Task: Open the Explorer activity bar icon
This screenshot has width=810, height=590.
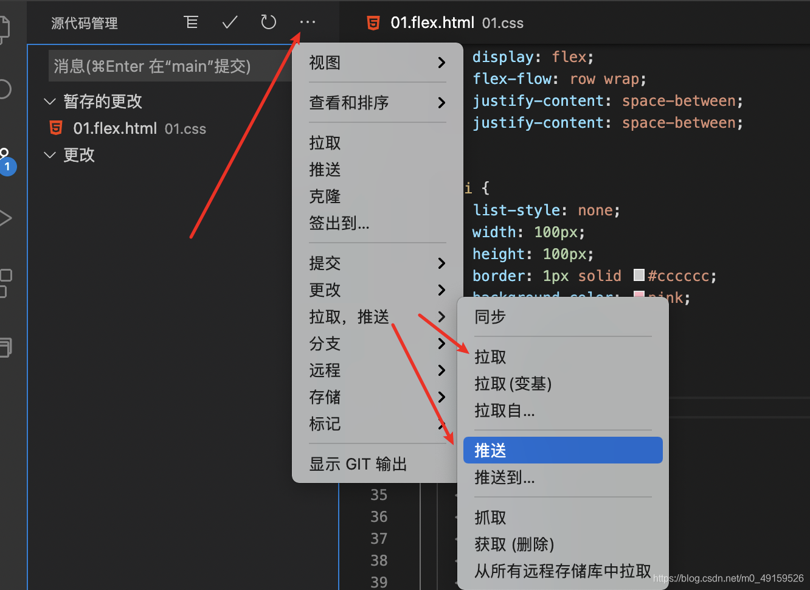Action: coord(4,29)
